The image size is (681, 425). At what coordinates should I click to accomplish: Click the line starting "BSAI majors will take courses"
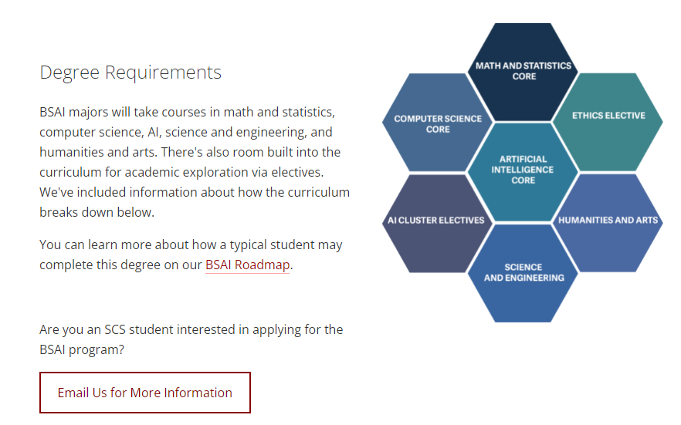click(x=187, y=113)
